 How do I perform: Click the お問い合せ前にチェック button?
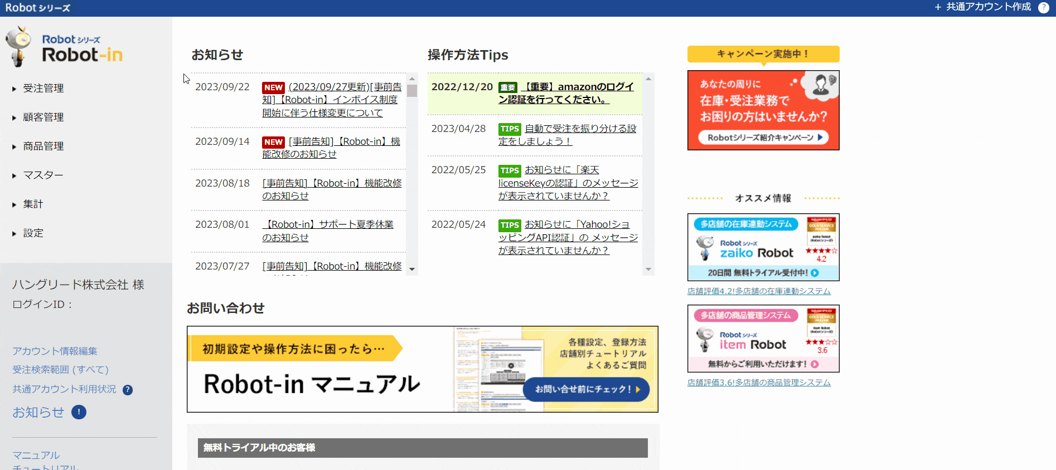click(x=586, y=389)
